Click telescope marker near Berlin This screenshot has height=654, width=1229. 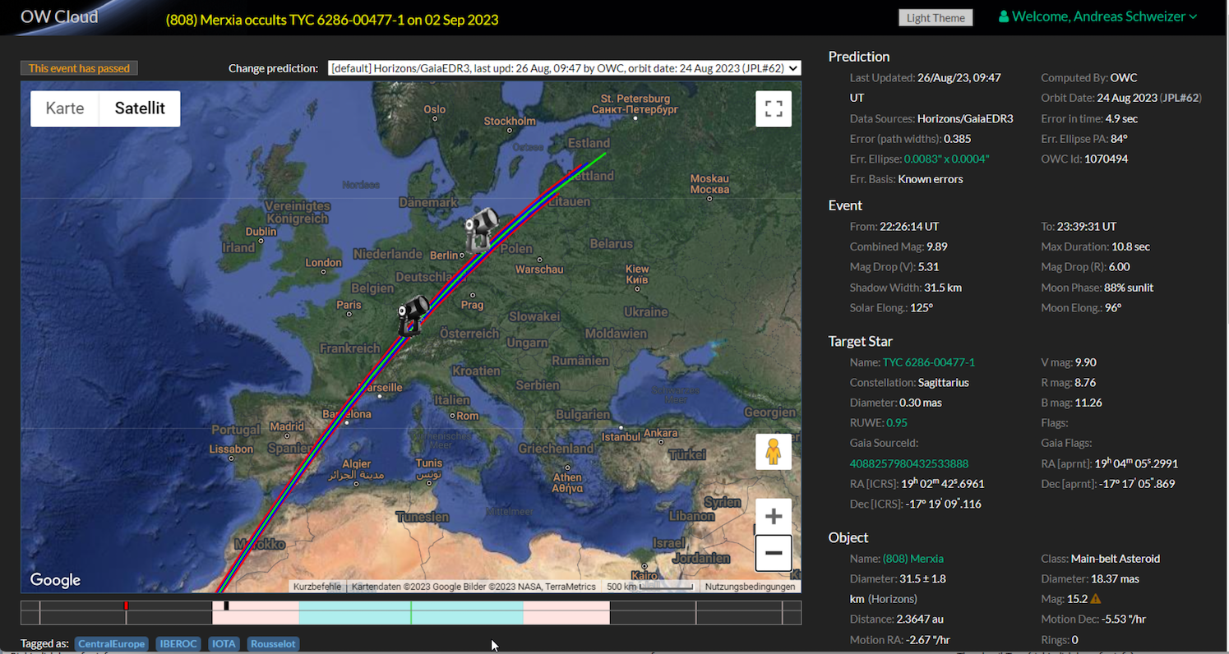coord(482,228)
